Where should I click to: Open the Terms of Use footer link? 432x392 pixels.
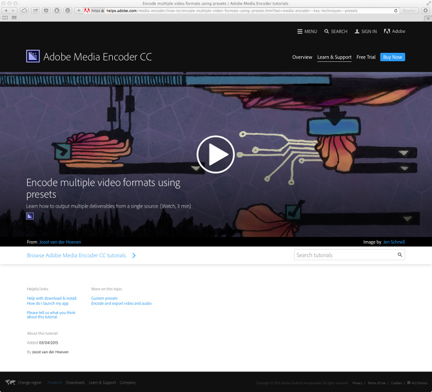pos(377,383)
